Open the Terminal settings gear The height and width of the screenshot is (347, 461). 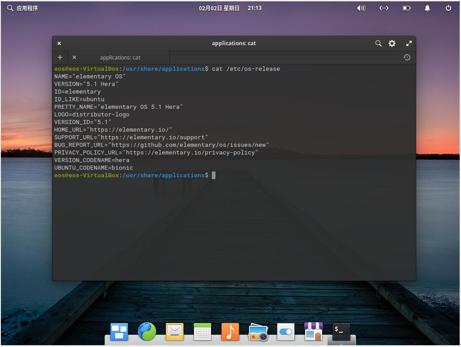(392, 43)
